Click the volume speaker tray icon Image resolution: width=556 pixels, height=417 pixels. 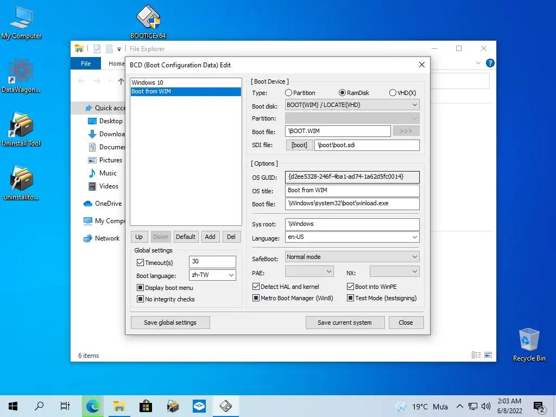pyautogui.click(x=486, y=406)
